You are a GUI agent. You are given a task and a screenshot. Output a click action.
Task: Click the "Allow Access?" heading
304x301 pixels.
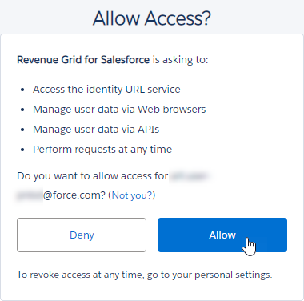[x=152, y=18]
